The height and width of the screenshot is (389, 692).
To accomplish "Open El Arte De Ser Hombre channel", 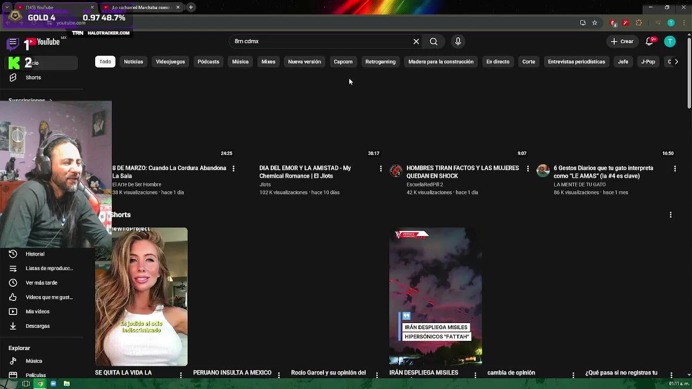I will point(137,185).
